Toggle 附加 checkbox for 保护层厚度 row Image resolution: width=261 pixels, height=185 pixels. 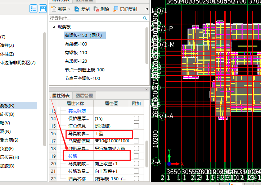tap(136, 118)
